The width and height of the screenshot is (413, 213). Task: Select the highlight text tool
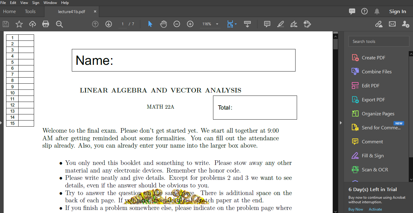[x=281, y=24]
